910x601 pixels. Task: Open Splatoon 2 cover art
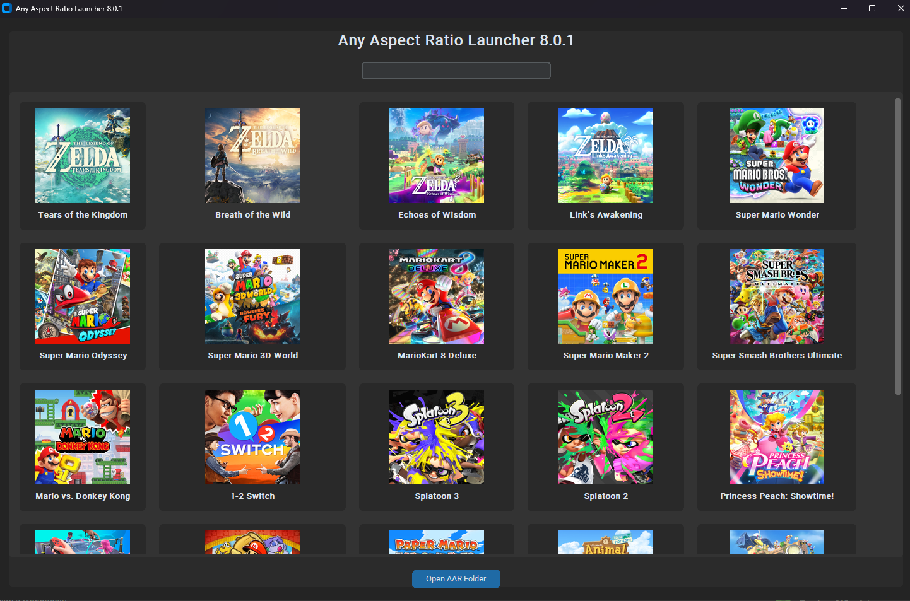pos(606,437)
